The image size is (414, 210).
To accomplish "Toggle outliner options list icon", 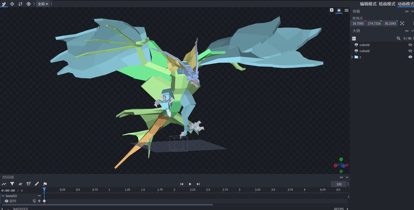I will coord(354,38).
